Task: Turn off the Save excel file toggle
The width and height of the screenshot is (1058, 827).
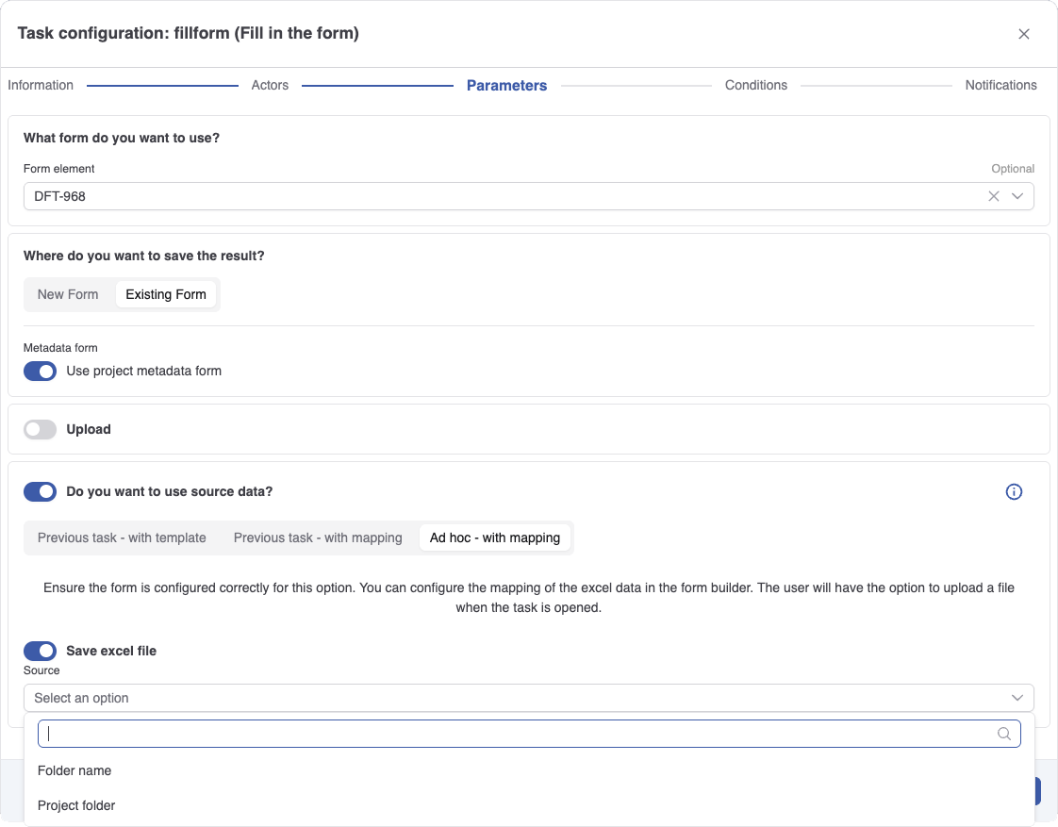Action: point(40,651)
